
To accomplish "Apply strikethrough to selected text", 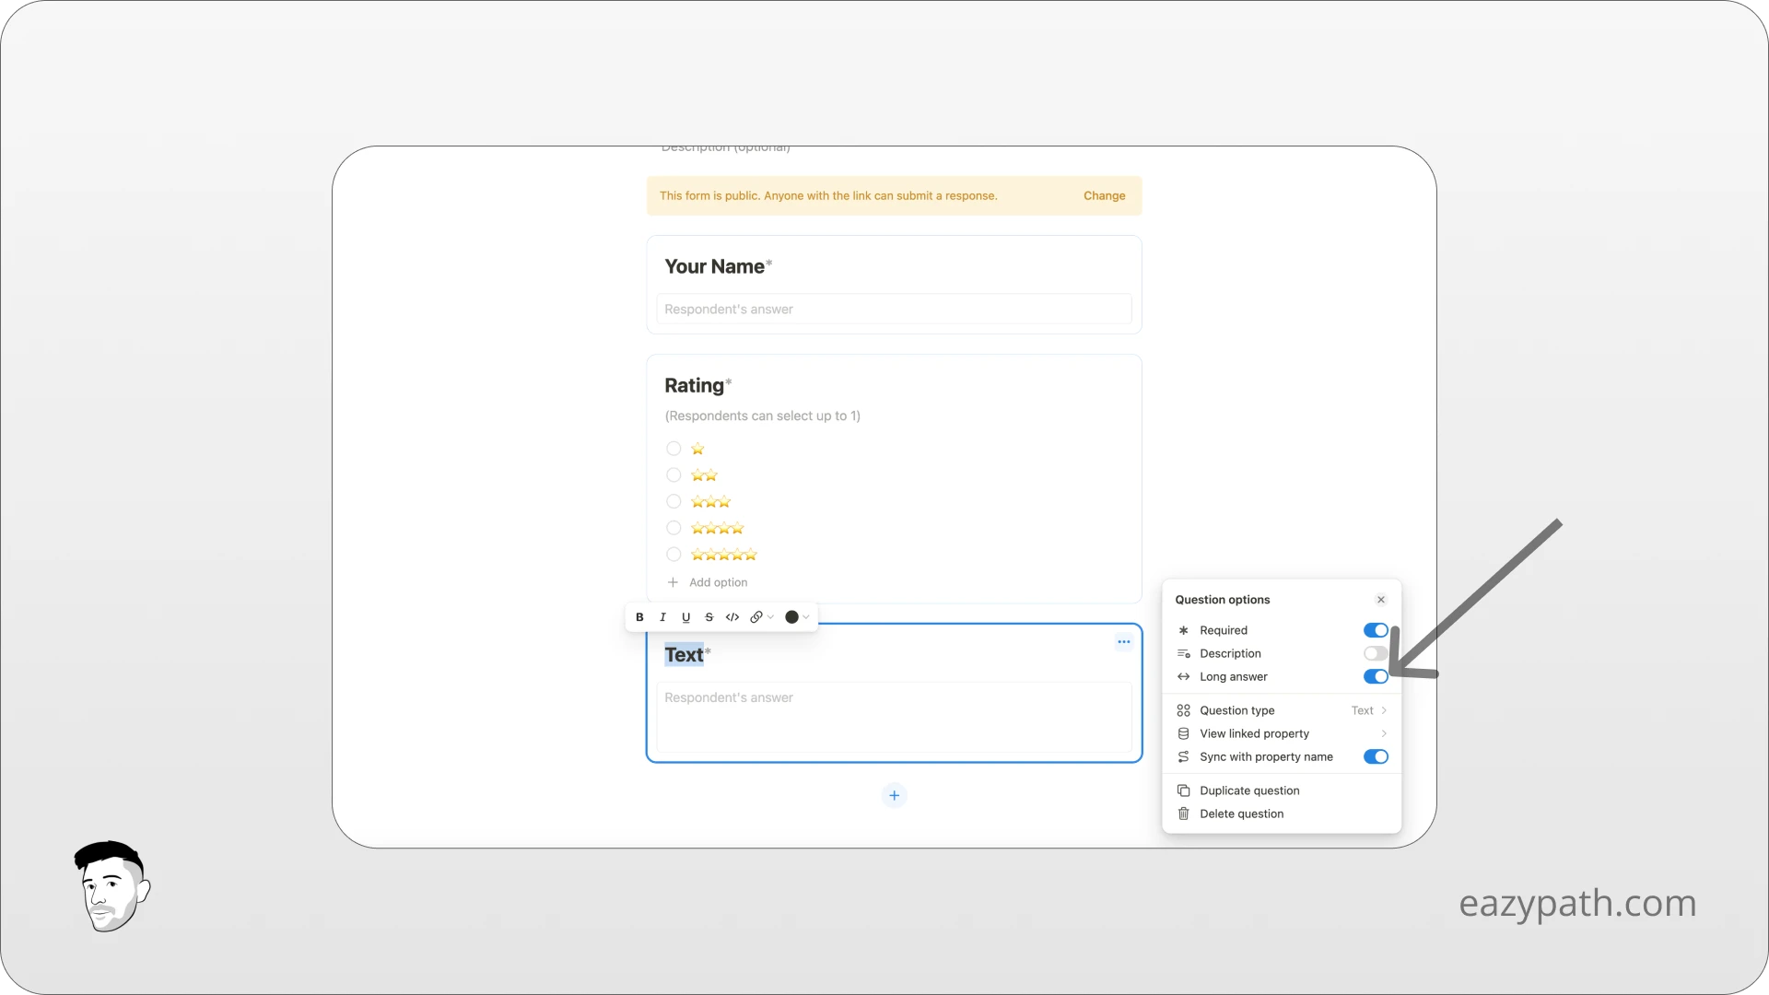I will (x=709, y=616).
